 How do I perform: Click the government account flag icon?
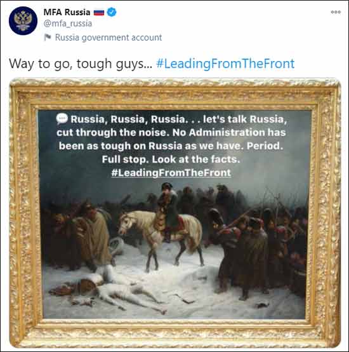(48, 37)
